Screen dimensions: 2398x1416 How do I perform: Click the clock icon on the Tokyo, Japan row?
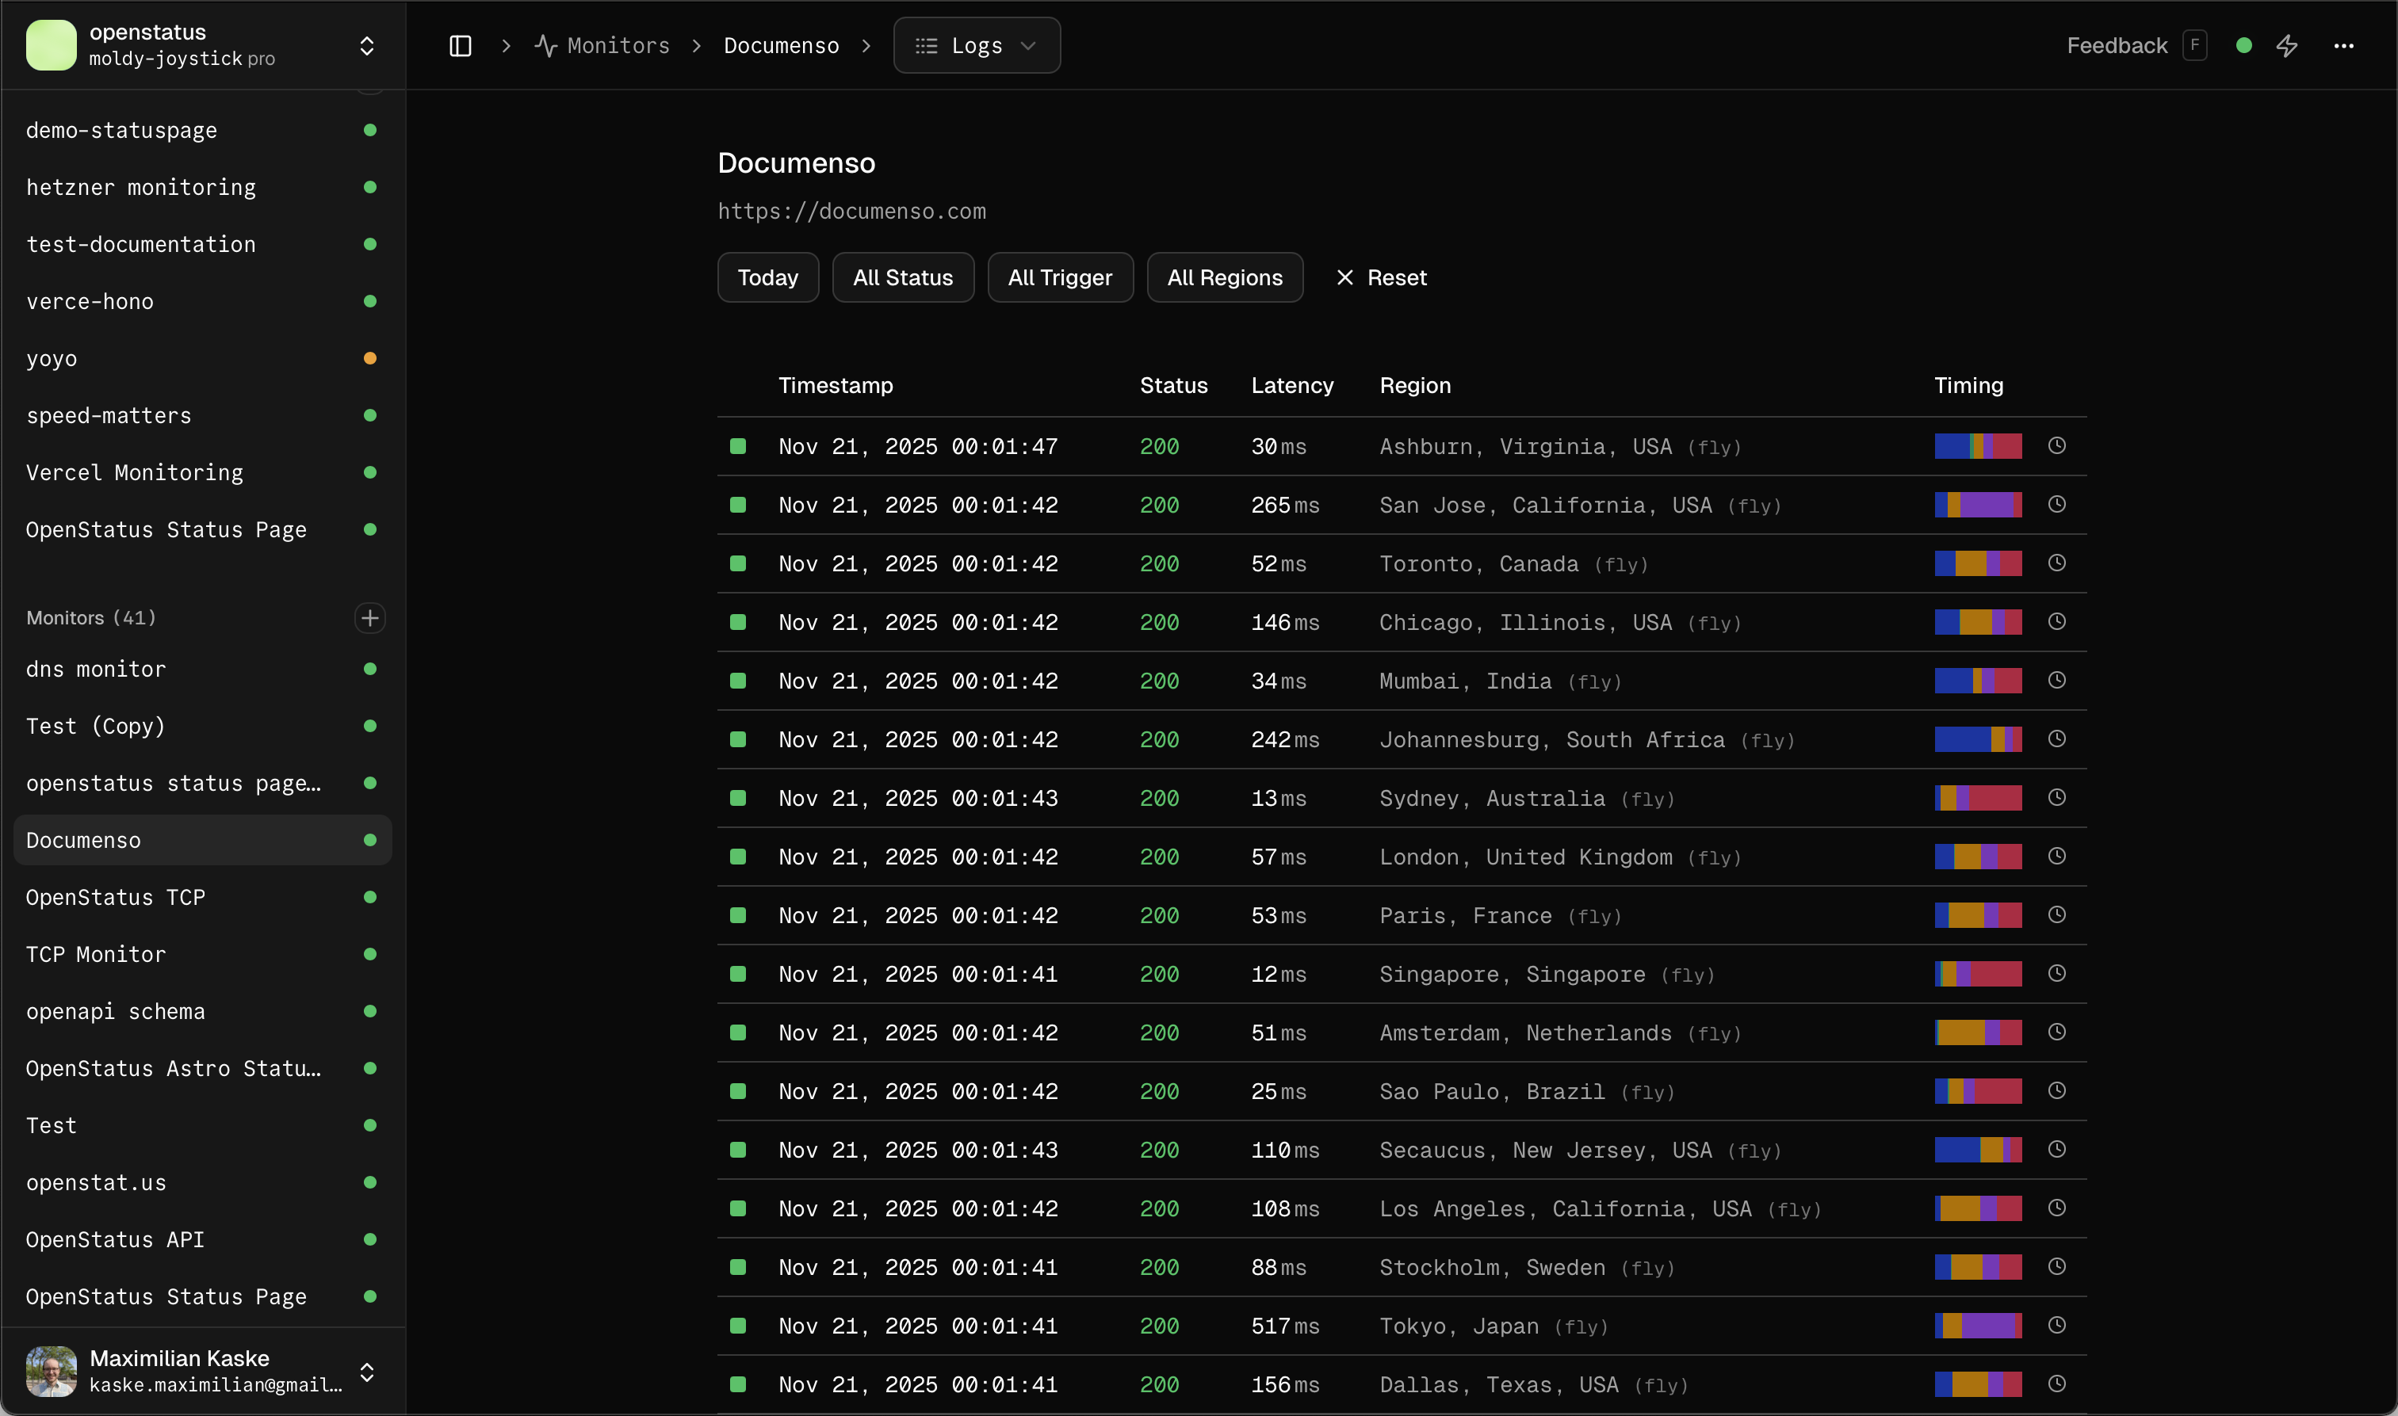[x=2057, y=1324]
